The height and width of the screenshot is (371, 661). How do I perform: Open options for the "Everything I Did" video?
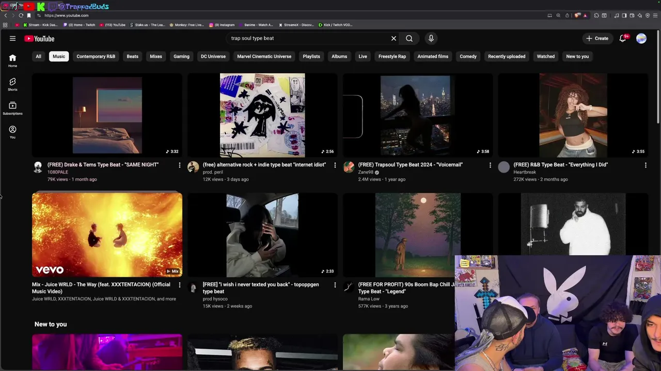coord(646,165)
